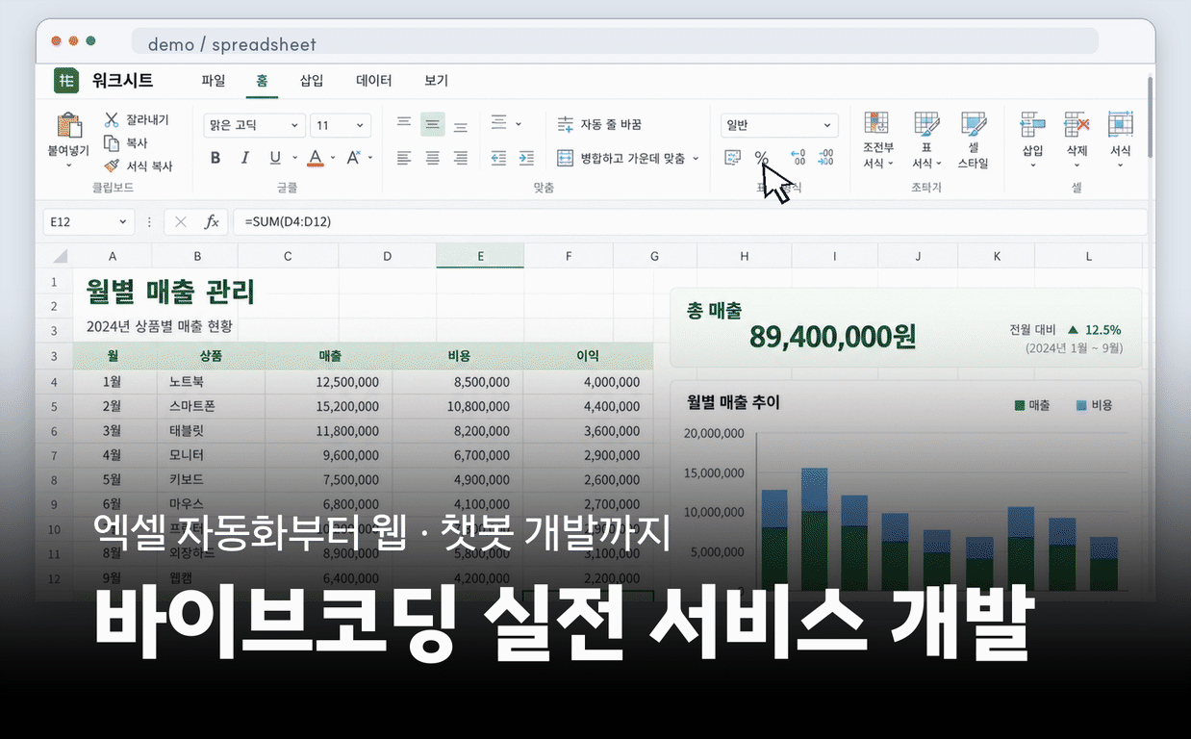The width and height of the screenshot is (1191, 739).
Task: Switch to the 보기 tab
Action: click(x=437, y=81)
